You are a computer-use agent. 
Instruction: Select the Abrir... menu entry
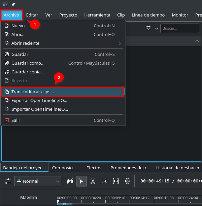(63, 35)
